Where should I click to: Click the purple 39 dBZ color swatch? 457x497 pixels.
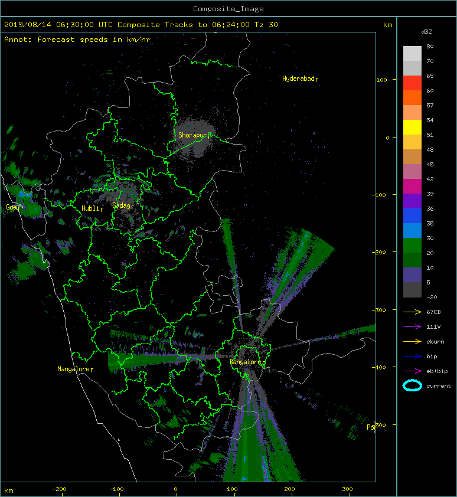(x=412, y=201)
